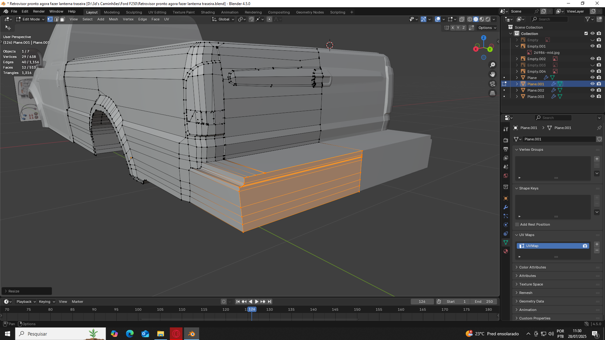
Task: Click the current frame 126 marker
Action: pyautogui.click(x=252, y=309)
